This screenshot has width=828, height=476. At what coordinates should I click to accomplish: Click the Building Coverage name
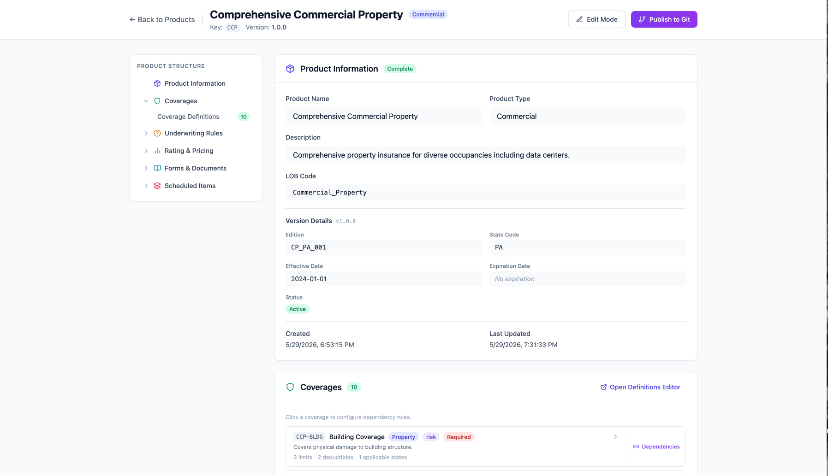[357, 437]
